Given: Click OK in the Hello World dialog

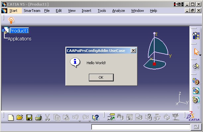Looking at the screenshot, I should pyautogui.click(x=101, y=77).
